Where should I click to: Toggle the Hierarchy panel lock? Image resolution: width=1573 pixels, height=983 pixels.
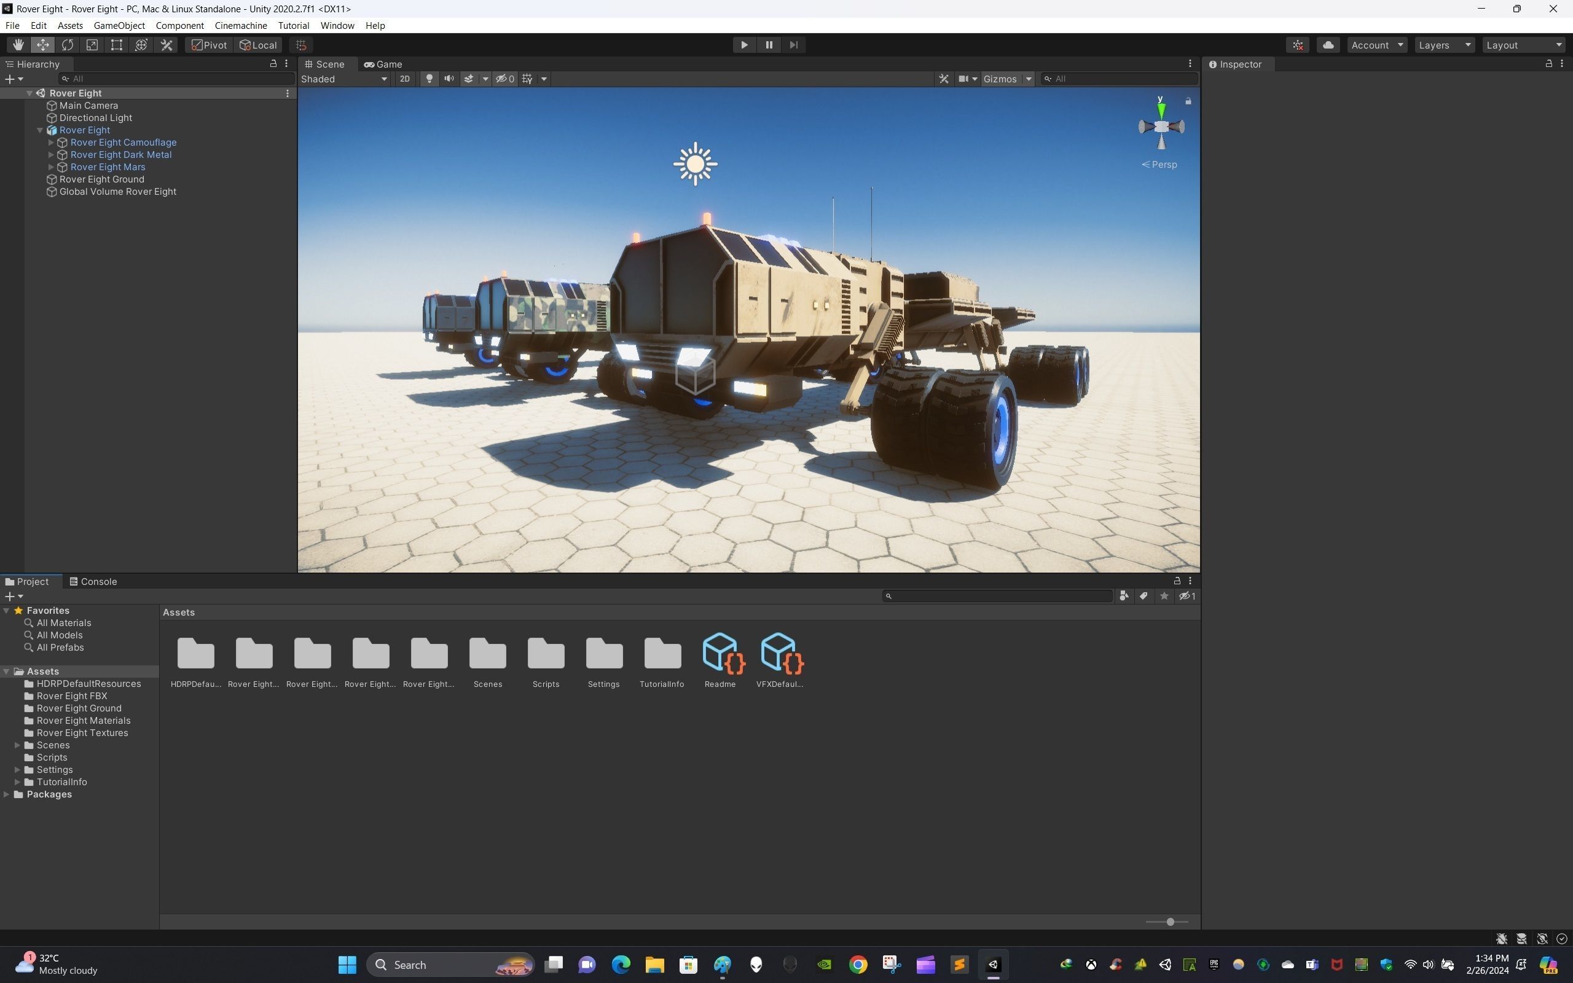(273, 64)
